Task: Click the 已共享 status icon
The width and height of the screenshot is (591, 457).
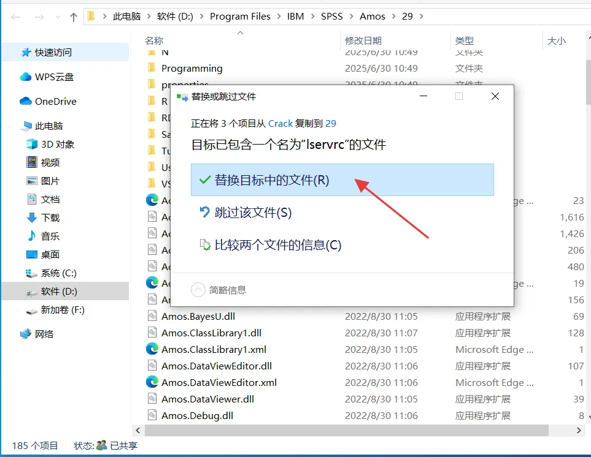Action: (x=101, y=445)
